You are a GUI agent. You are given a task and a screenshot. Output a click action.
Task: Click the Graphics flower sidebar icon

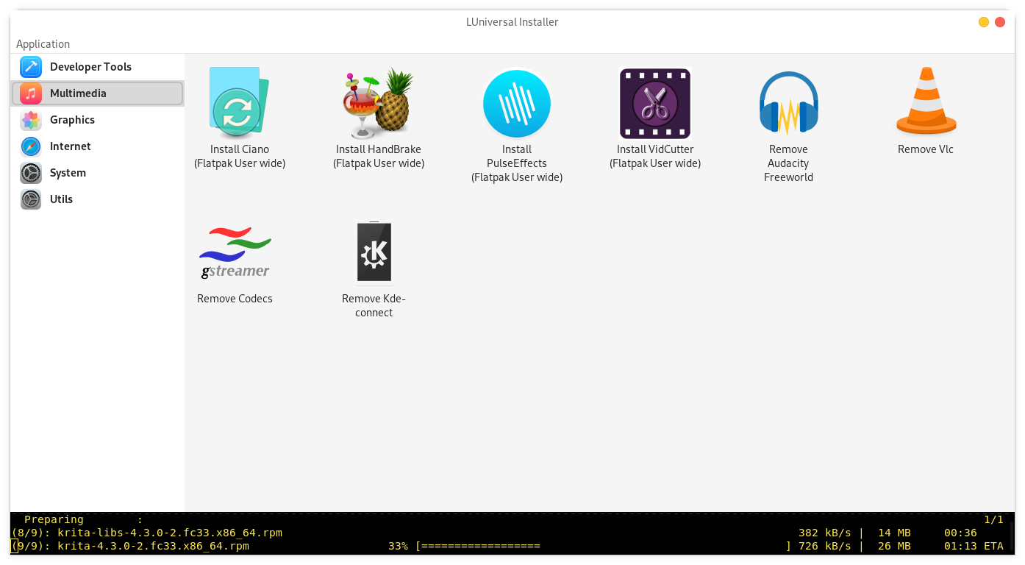(31, 120)
